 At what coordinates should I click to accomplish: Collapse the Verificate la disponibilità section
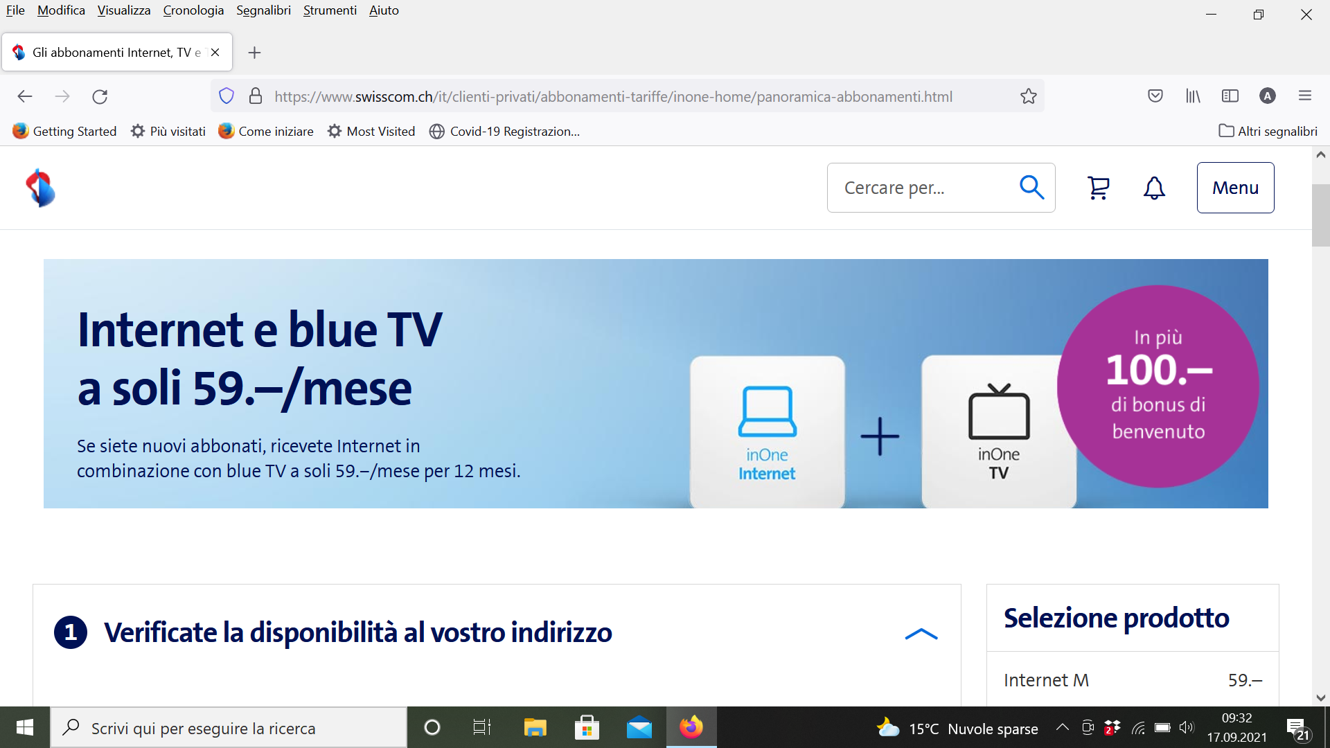click(921, 633)
